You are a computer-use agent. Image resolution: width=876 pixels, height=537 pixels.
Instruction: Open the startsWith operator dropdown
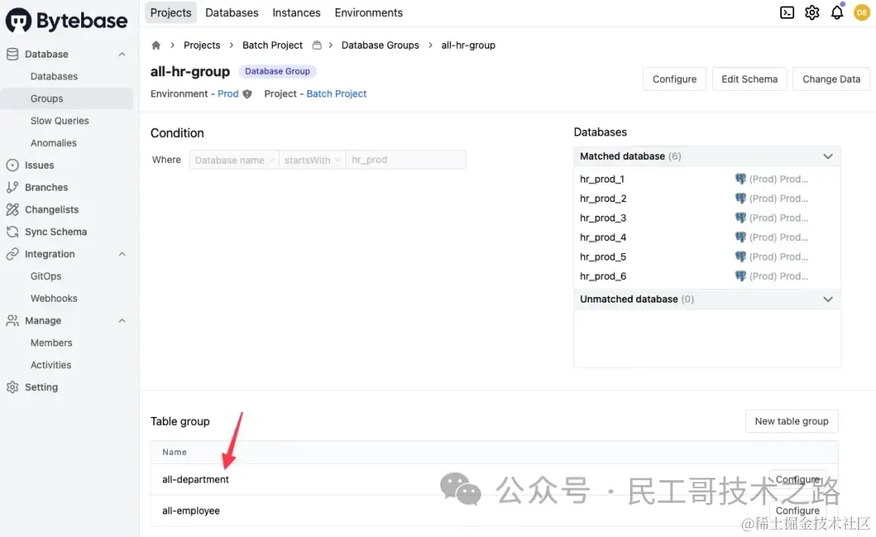pos(312,160)
